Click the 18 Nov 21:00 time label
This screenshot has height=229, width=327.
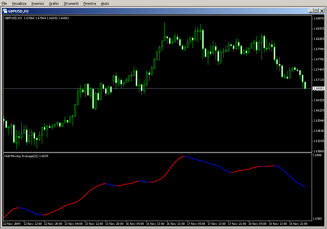(299, 224)
